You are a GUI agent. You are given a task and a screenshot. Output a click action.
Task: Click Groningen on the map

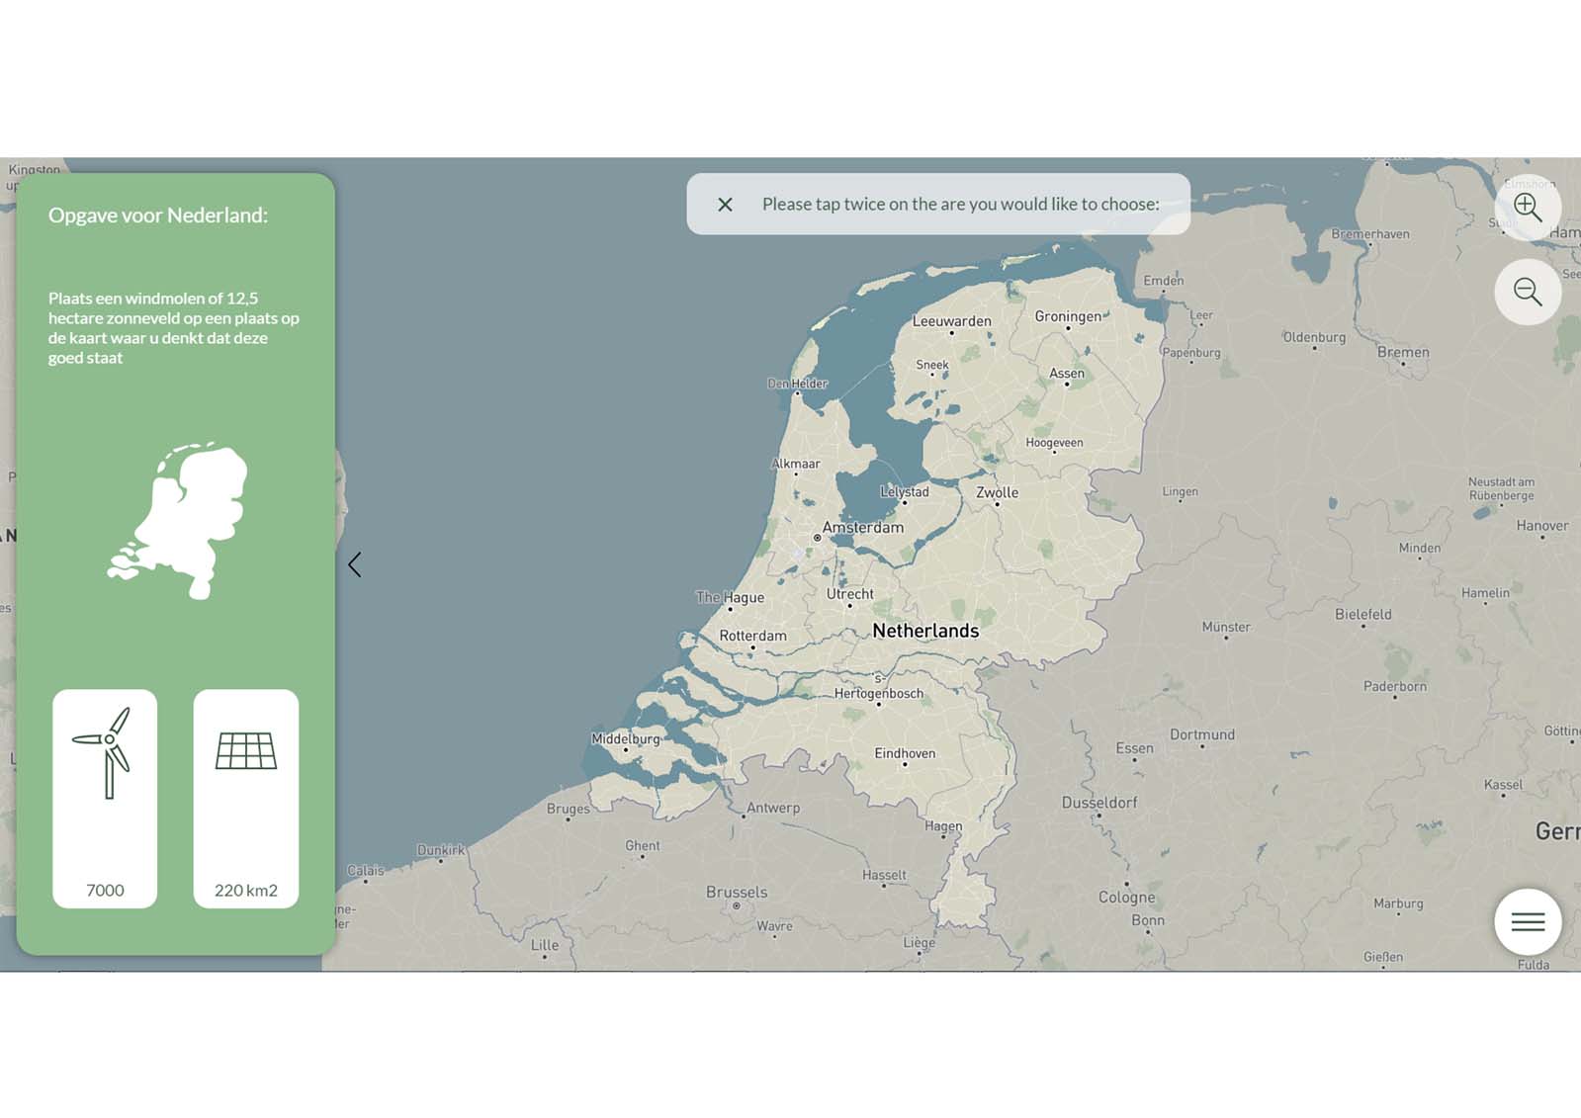pos(1068,316)
